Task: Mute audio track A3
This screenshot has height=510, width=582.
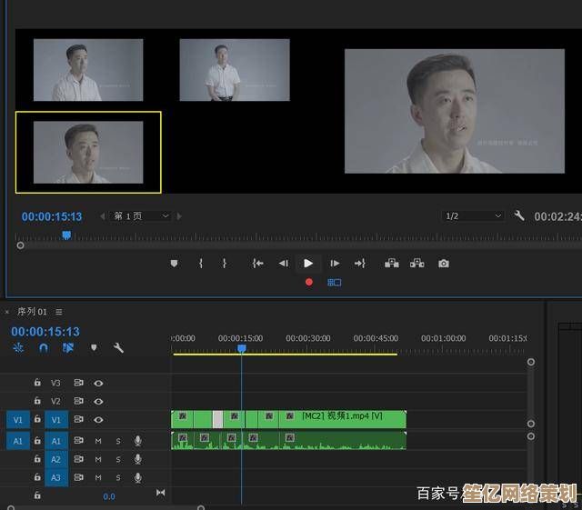Action: pos(98,477)
